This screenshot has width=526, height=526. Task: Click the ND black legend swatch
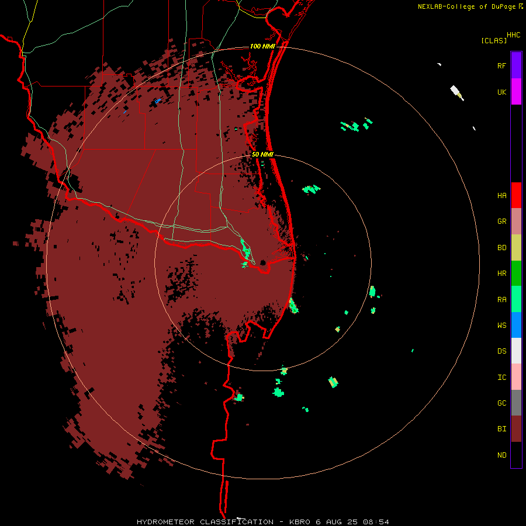(x=516, y=455)
